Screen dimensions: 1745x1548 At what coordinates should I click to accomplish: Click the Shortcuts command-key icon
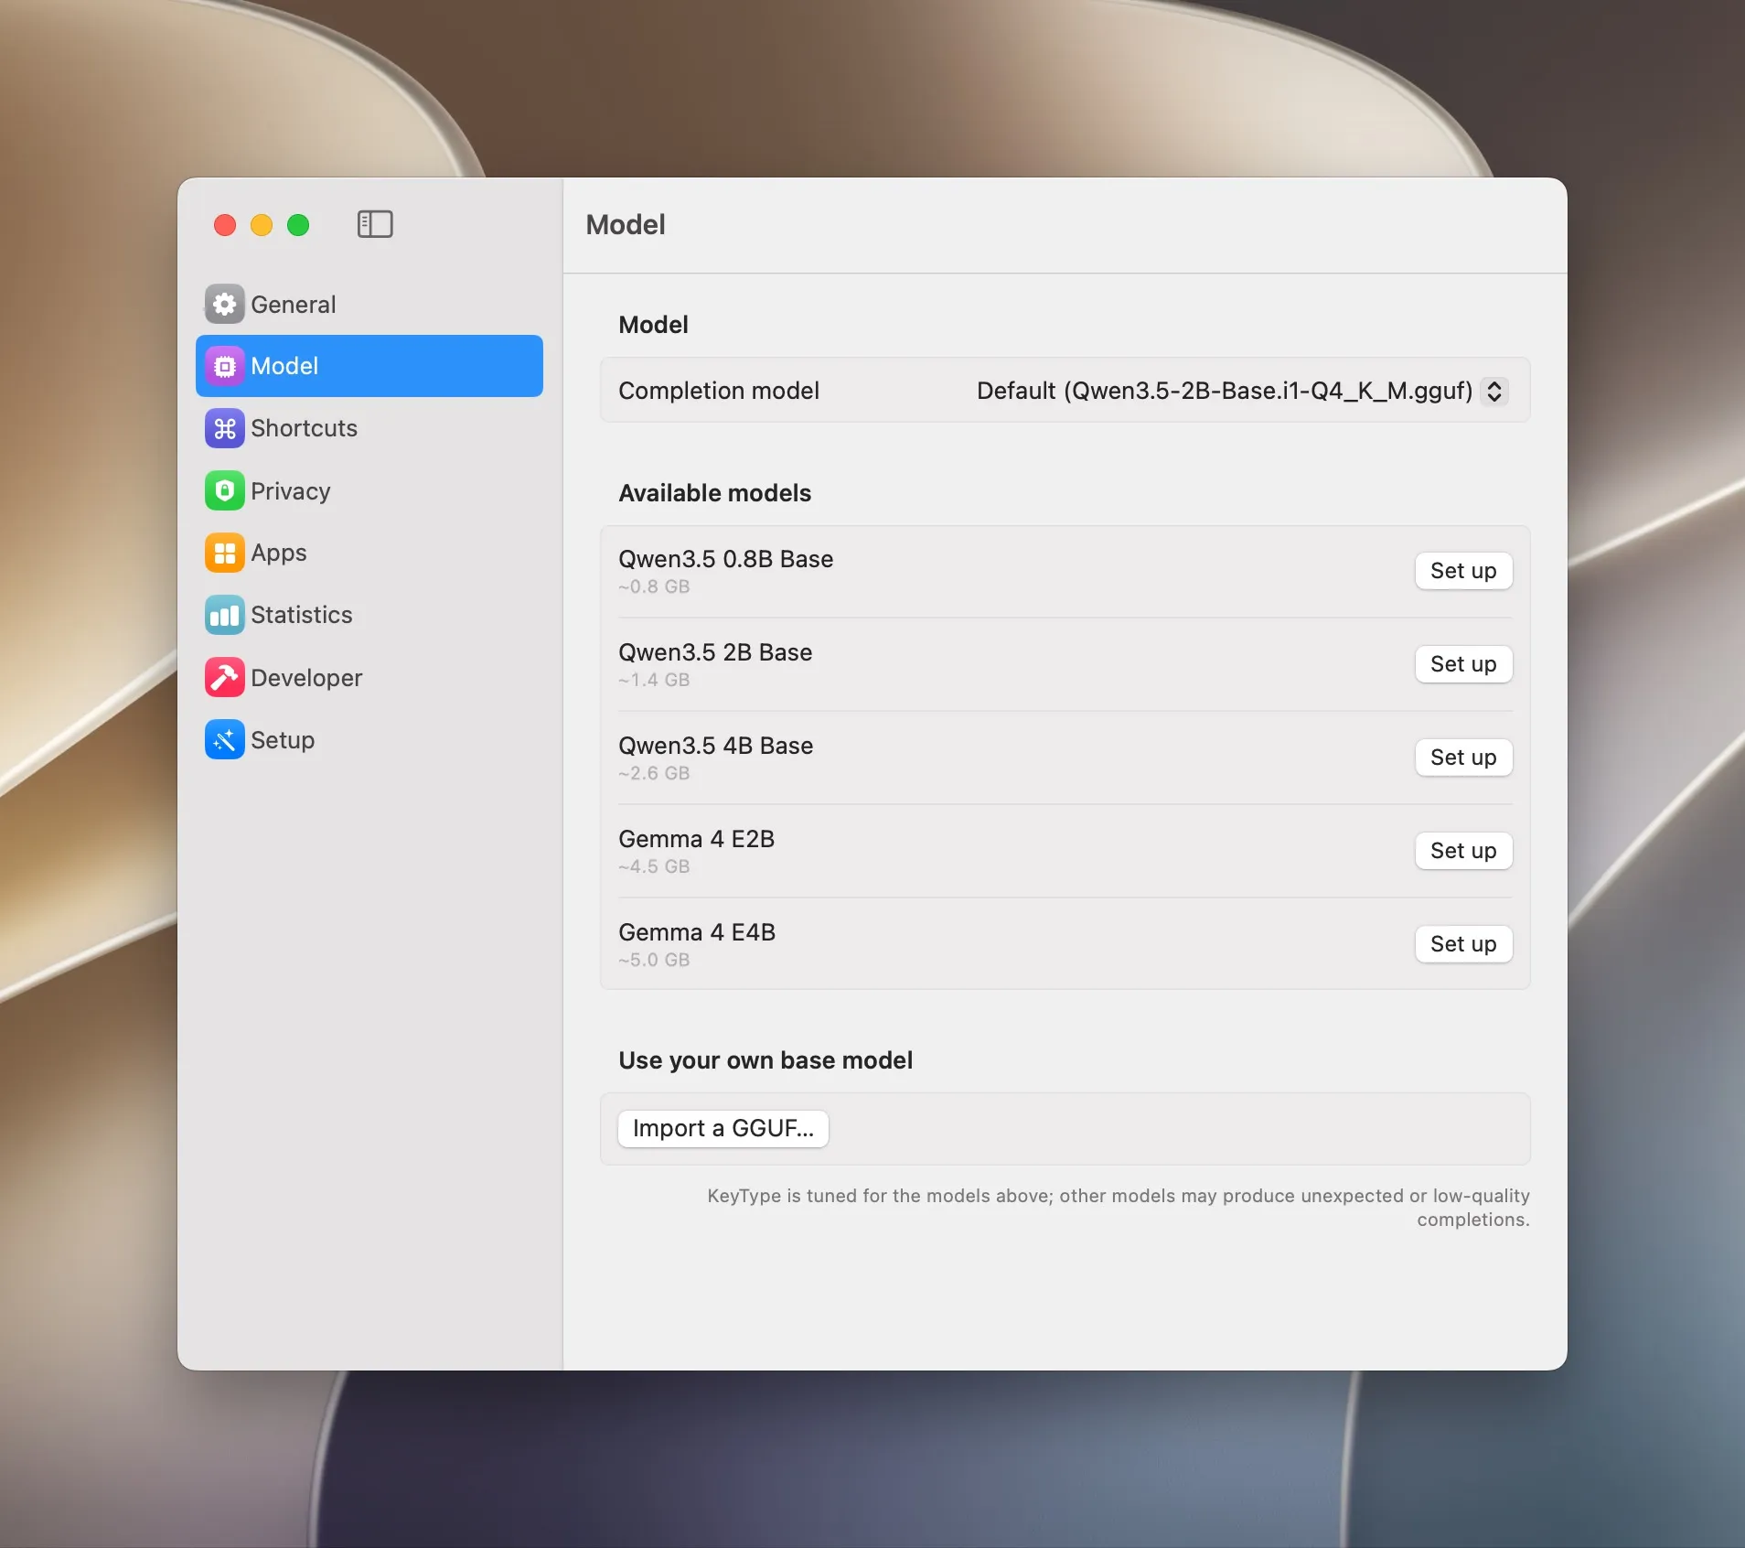point(225,428)
